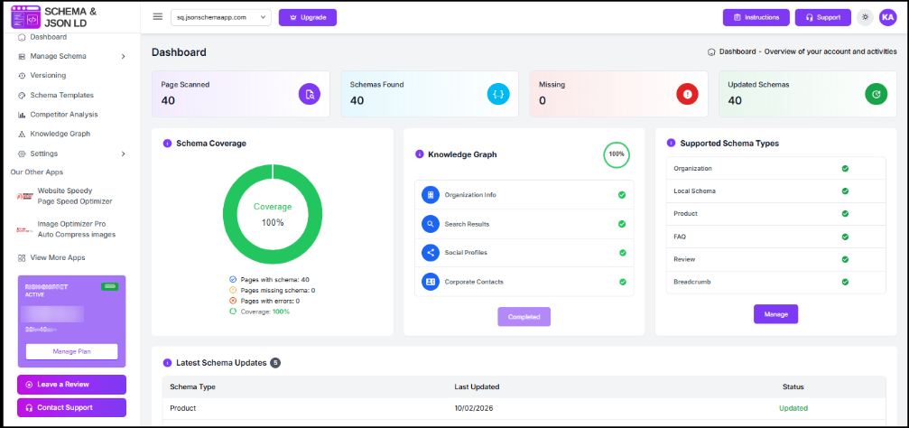The height and width of the screenshot is (428, 909).
Task: Open the sq.jsonschemaapp.com site dropdown
Action: (x=220, y=17)
